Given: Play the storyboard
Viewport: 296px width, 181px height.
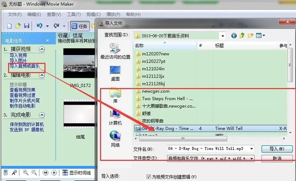Looking at the screenshot, I should click(x=54, y=173).
